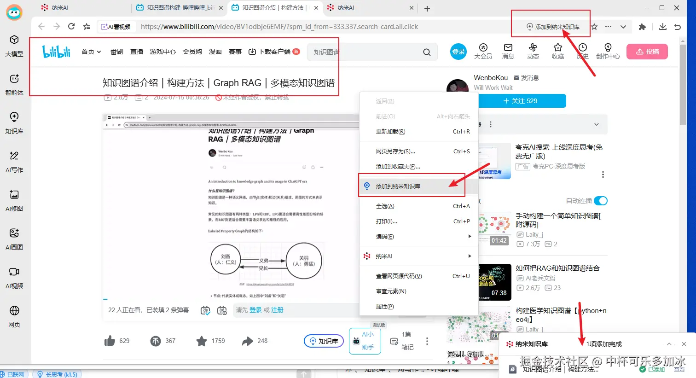
Task: Expand the address bar dropdown chevron
Action: (x=623, y=27)
